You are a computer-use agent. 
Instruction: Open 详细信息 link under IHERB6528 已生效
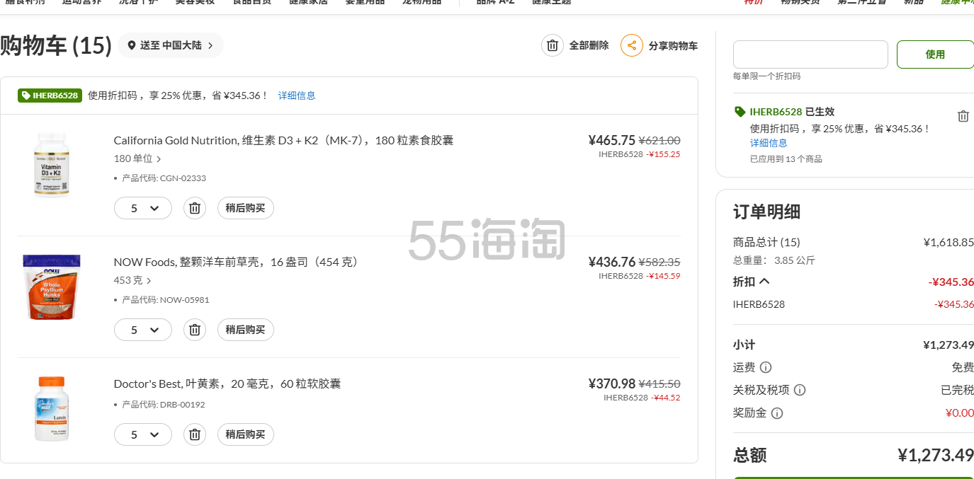tap(769, 143)
